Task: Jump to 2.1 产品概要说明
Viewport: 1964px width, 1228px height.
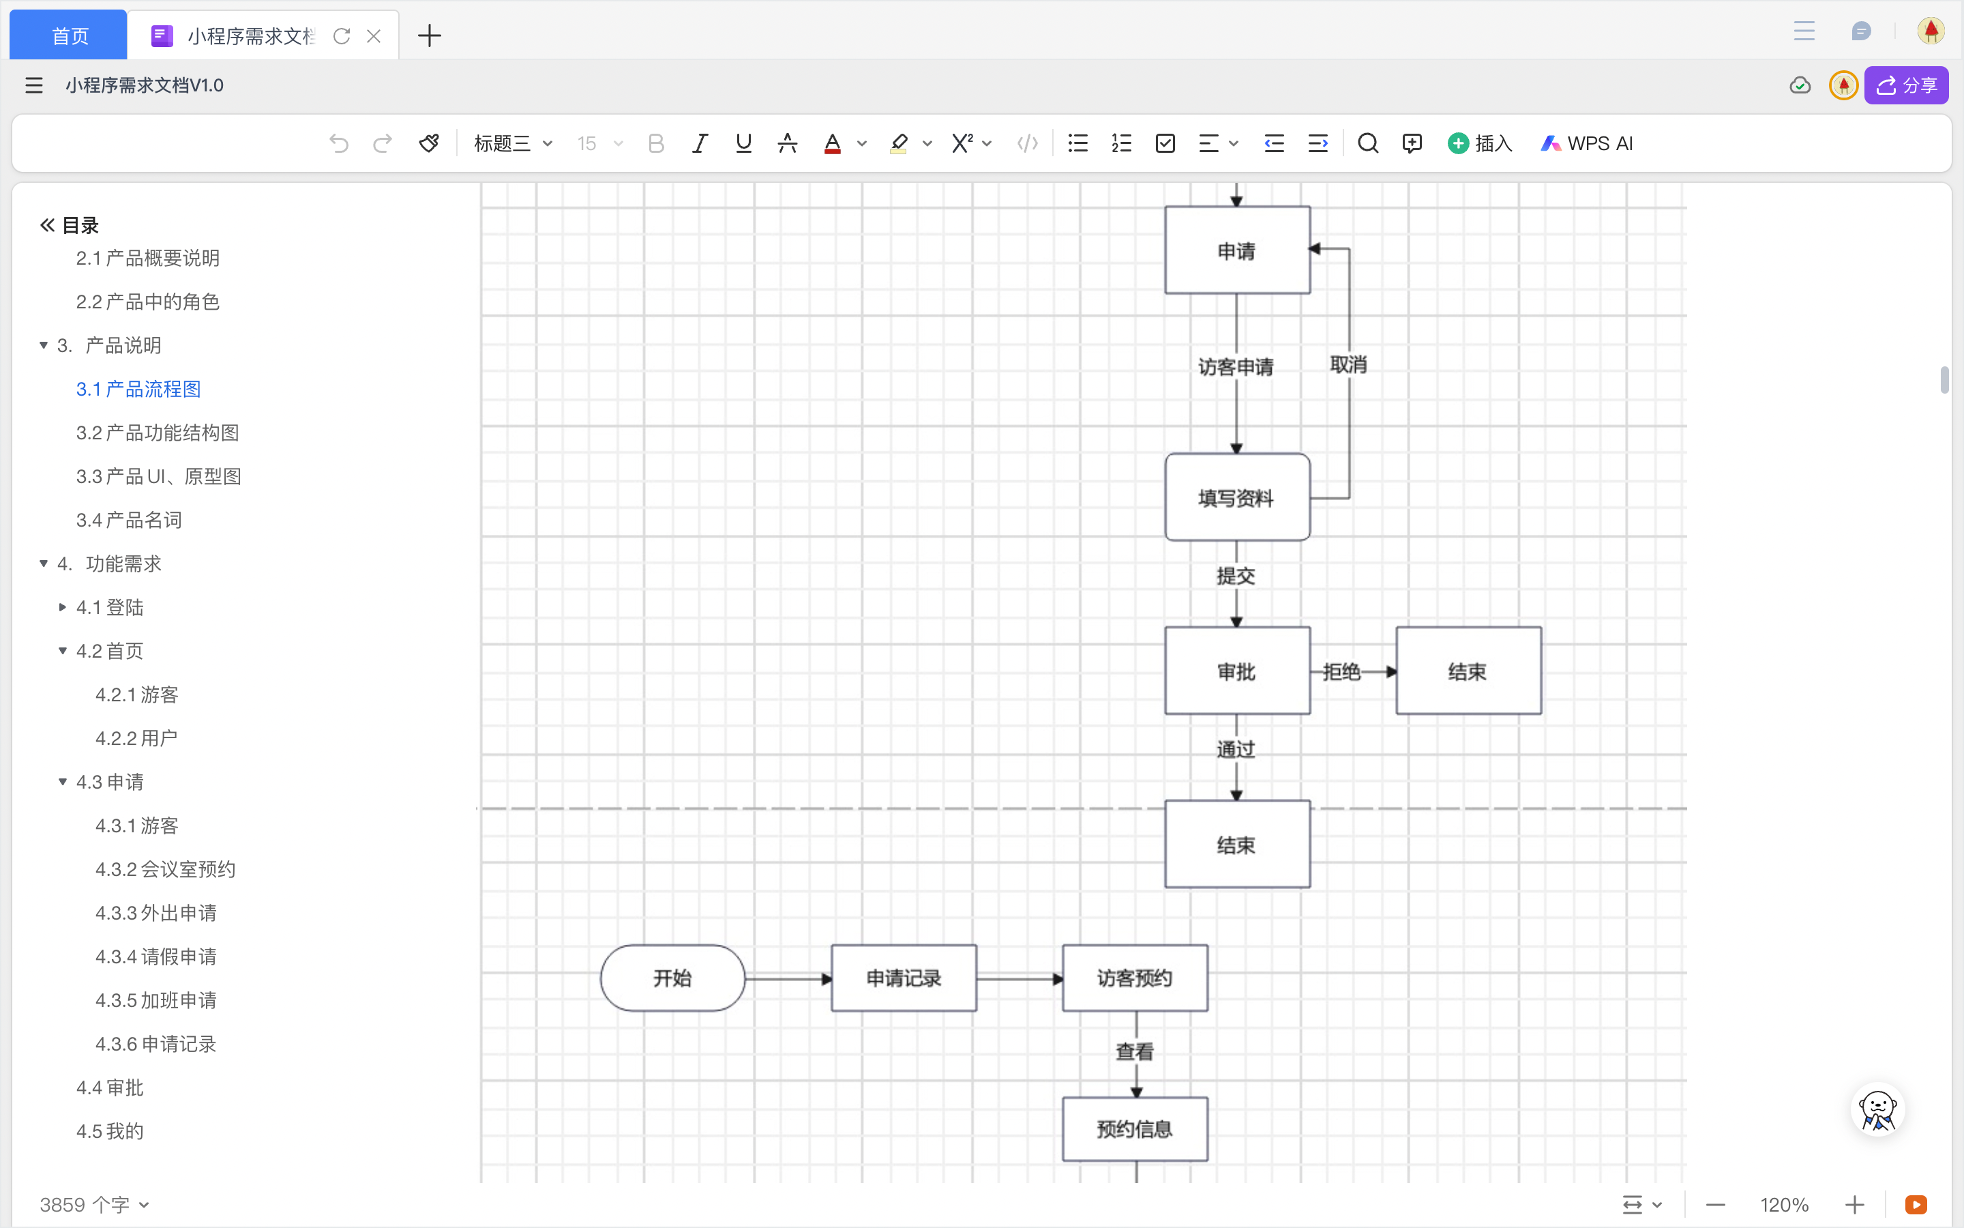Action: [148, 259]
